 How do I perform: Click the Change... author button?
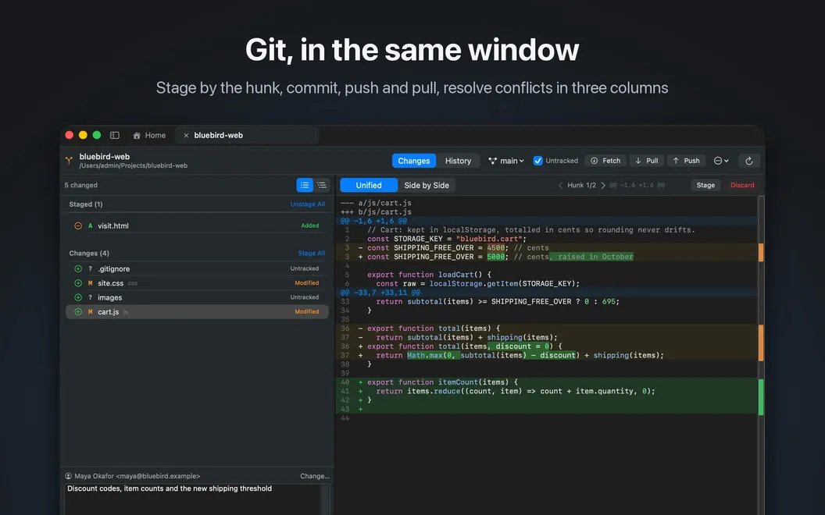pos(315,476)
